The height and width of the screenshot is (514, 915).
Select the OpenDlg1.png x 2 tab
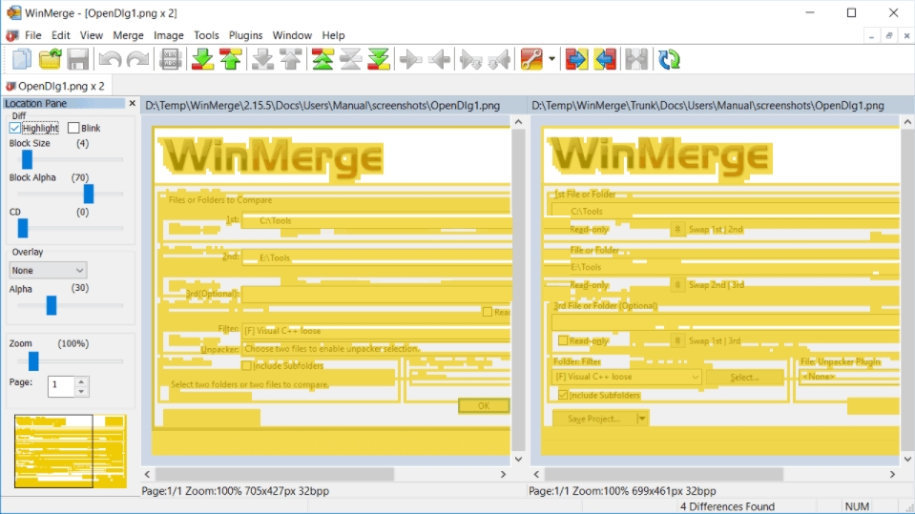click(x=55, y=86)
